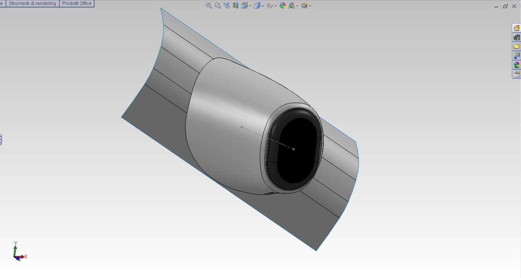This screenshot has height=278, width=521.
Task: Open the Hide/Show Items dropdown arrow
Action: pyautogui.click(x=275, y=6)
